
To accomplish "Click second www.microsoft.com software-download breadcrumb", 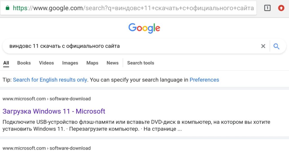I will 47,148.
